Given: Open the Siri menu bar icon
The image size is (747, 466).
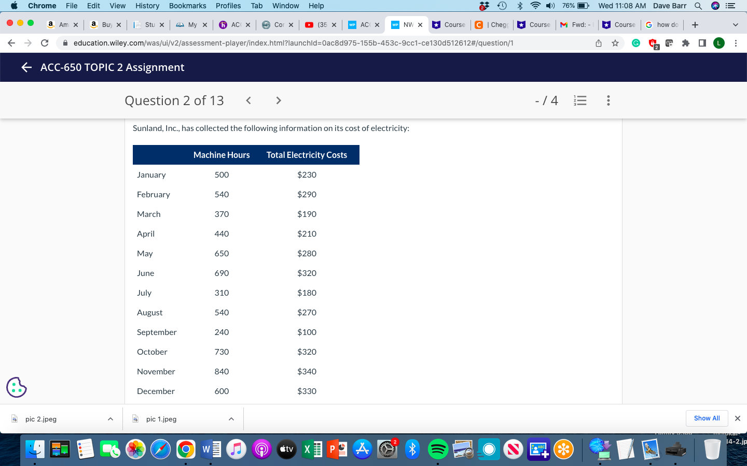Looking at the screenshot, I should (x=715, y=6).
